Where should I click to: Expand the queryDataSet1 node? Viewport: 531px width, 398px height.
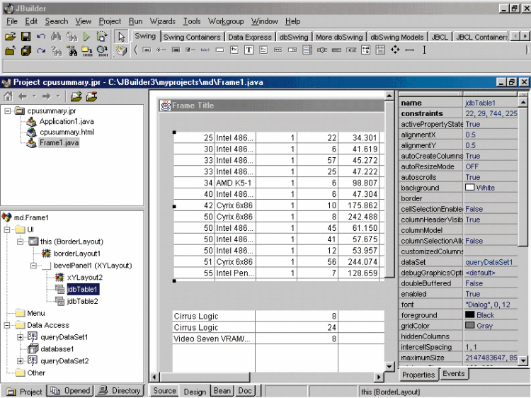(21, 337)
